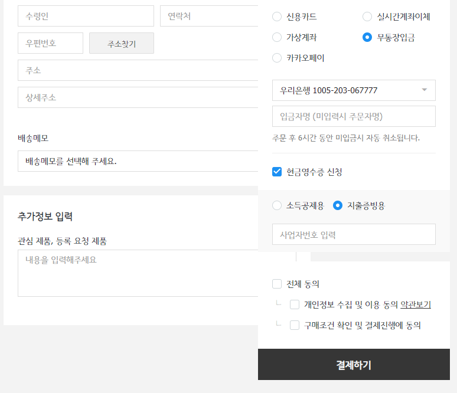
Task: Select 지출증빙용 receipt type
Action: click(338, 205)
